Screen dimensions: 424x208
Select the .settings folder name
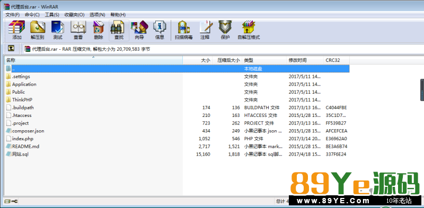(x=21, y=76)
